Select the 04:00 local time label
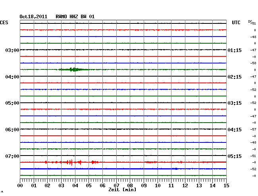Image resolution: width=258 pixels, height=196 pixels. [x=12, y=77]
